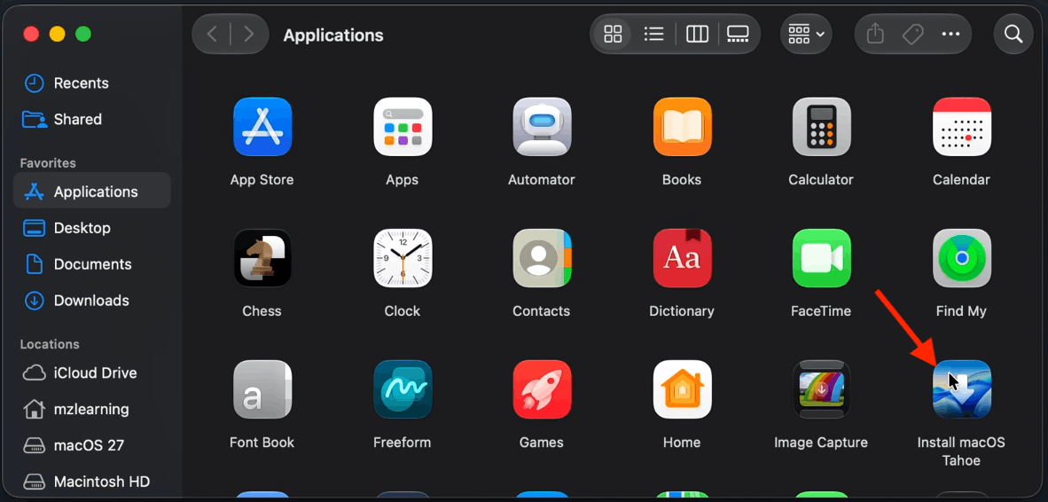The height and width of the screenshot is (502, 1048).
Task: Open the More actions ellipsis menu
Action: point(950,34)
